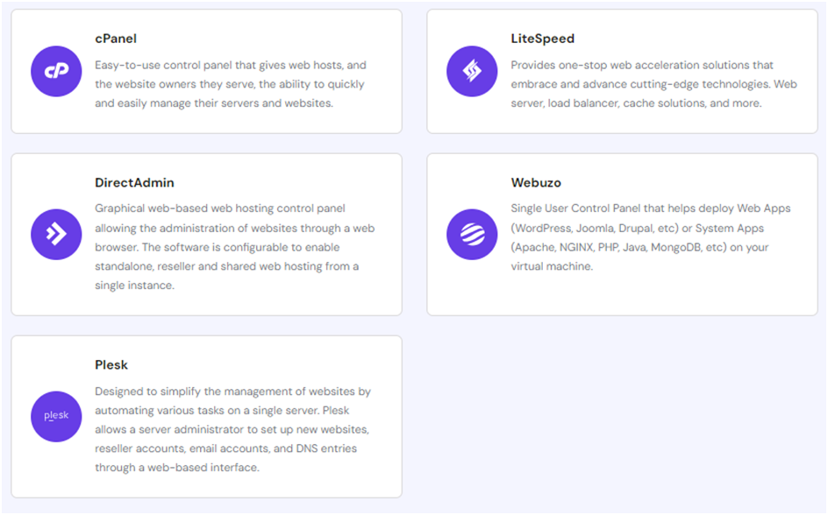Click the DirectAdmin arrow logo icon
The image size is (828, 515).
pos(56,234)
